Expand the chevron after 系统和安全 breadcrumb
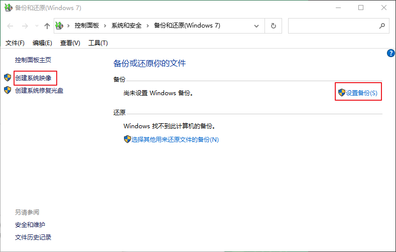The image size is (396, 252). (x=148, y=26)
